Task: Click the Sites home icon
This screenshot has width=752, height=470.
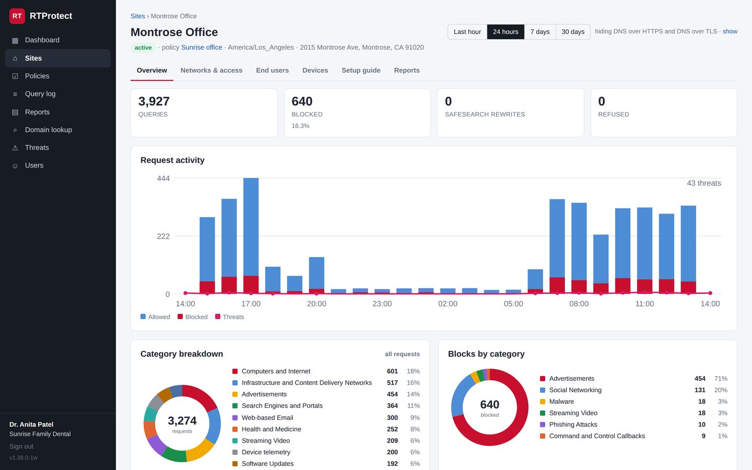Action: click(x=15, y=58)
